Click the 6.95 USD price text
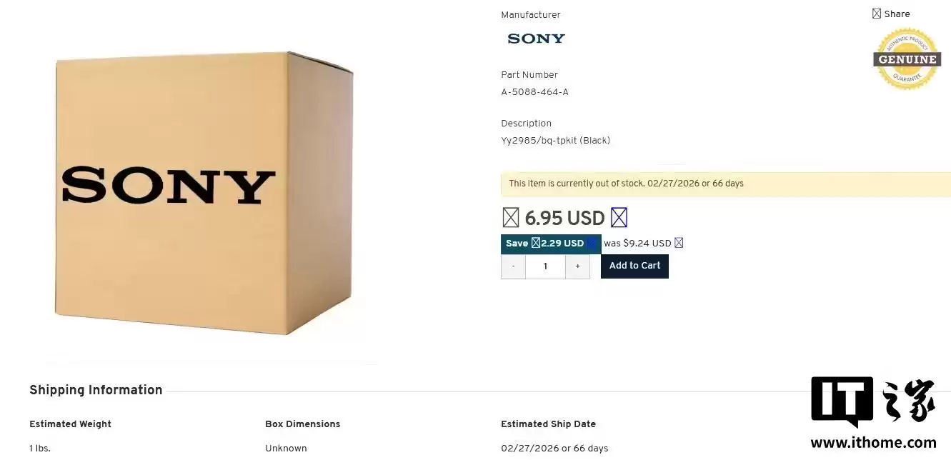 (564, 217)
